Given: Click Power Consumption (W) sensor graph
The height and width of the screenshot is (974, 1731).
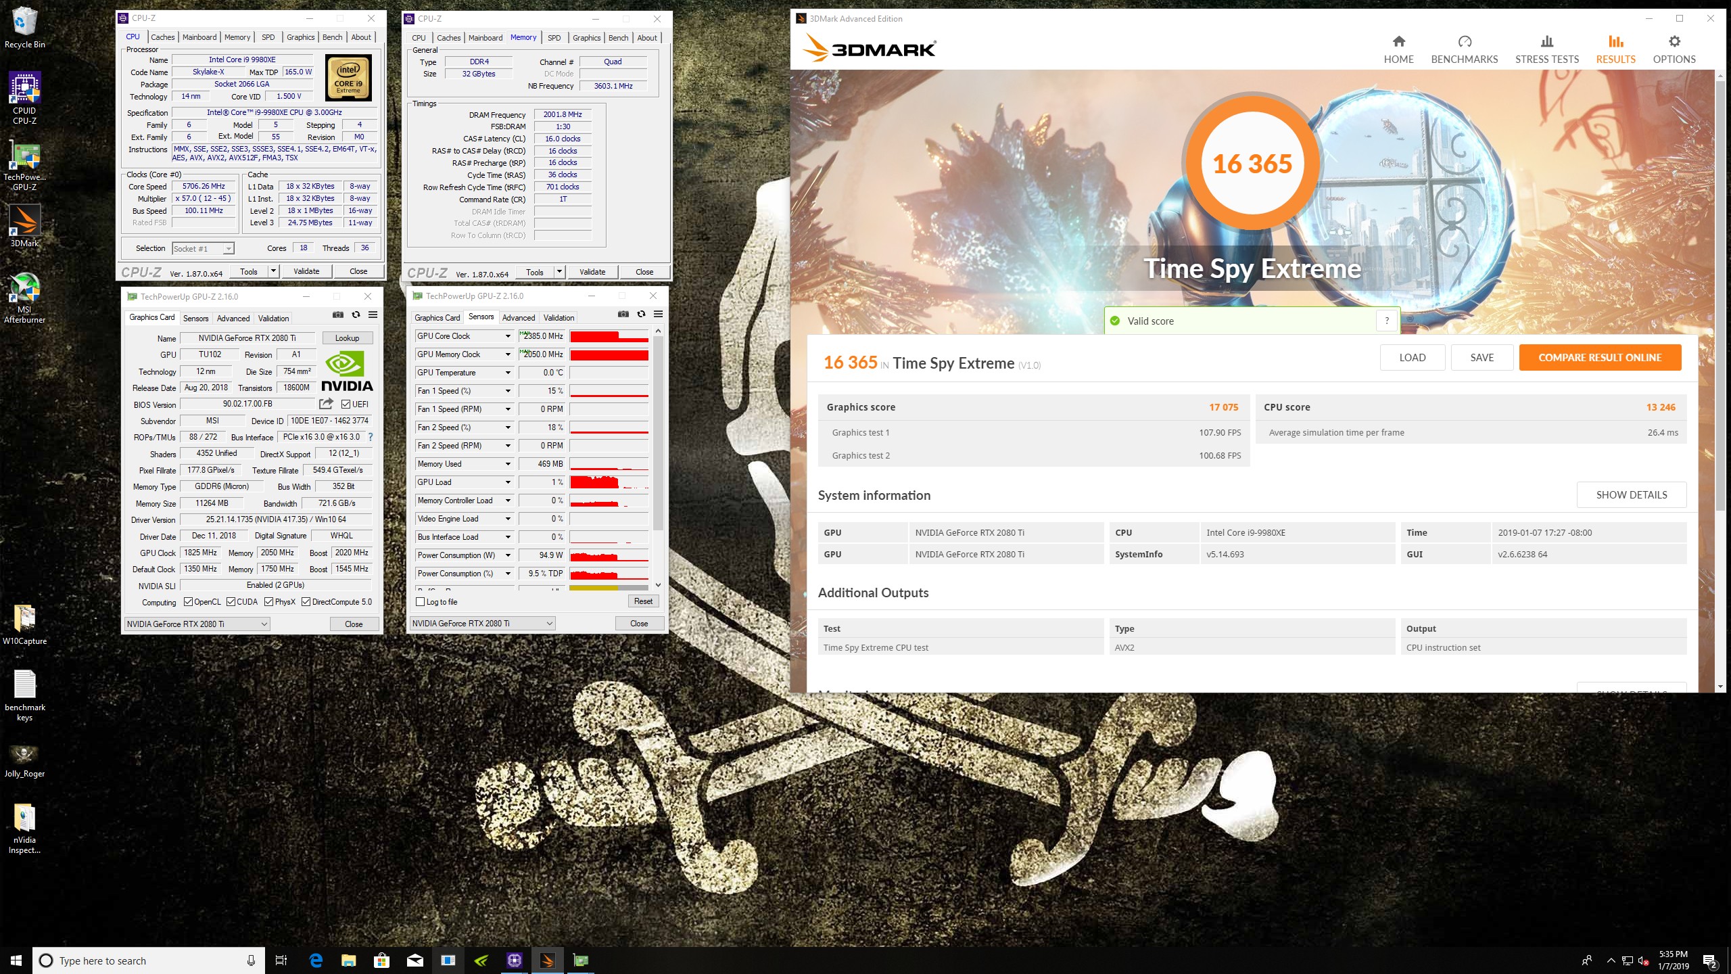Looking at the screenshot, I should tap(609, 555).
